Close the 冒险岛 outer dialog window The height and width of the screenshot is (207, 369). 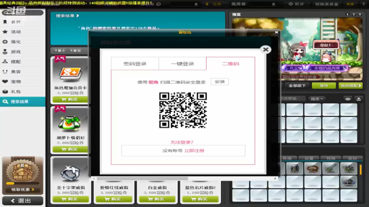pyautogui.click(x=276, y=32)
